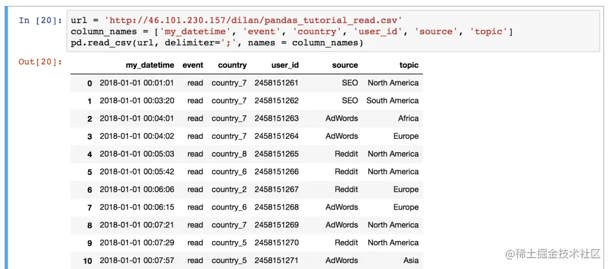
Task: Click country_8 cell in row 4
Action: tap(229, 154)
